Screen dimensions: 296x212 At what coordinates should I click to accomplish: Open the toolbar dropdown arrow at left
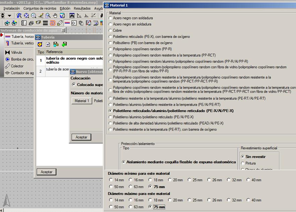click(9, 16)
